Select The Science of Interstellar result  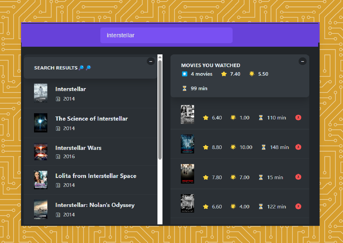pyautogui.click(x=91, y=119)
